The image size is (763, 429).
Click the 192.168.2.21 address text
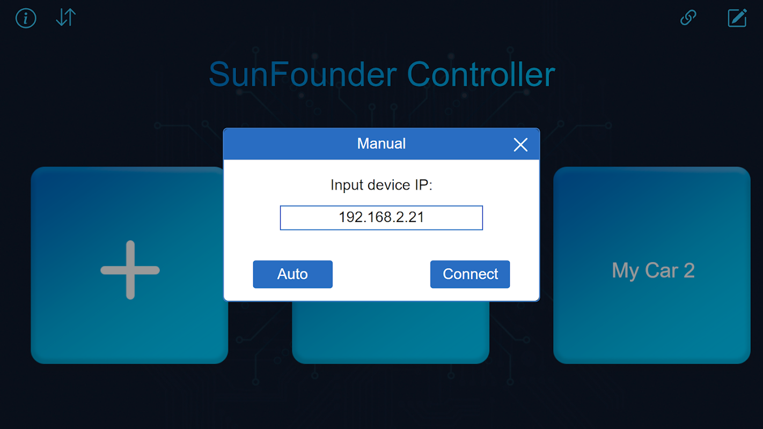pos(381,217)
